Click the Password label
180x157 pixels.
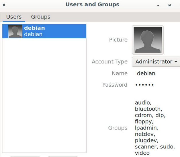pos(115,85)
